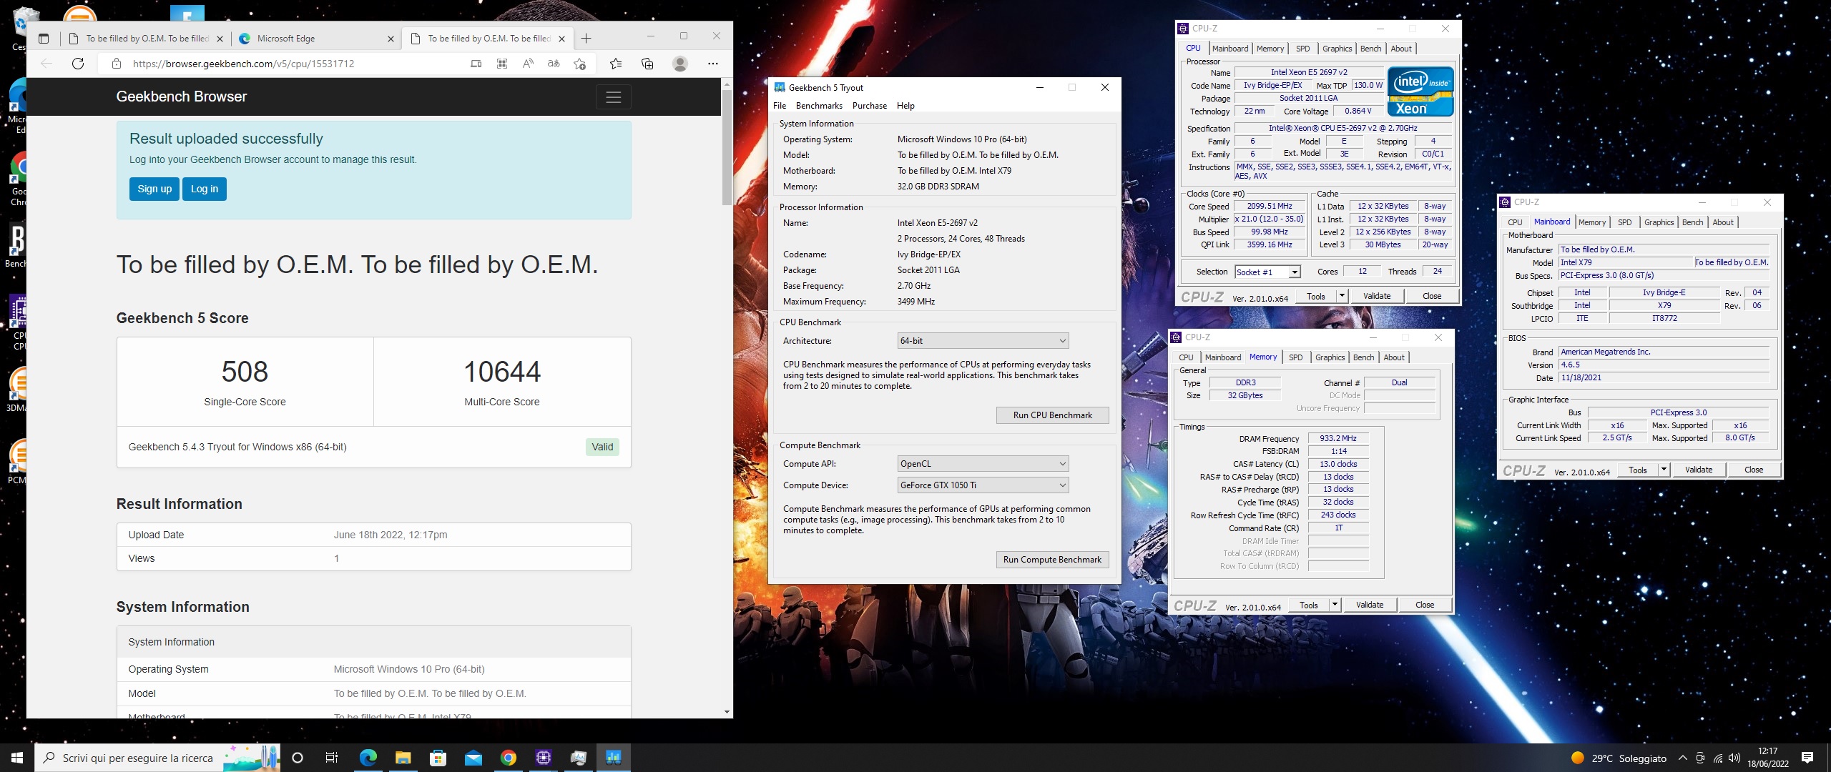Show hidden tray icons chevron
The height and width of the screenshot is (772, 1831).
[1683, 758]
